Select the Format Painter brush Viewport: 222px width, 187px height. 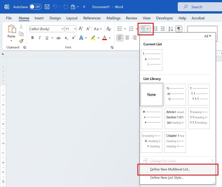pos(21,41)
